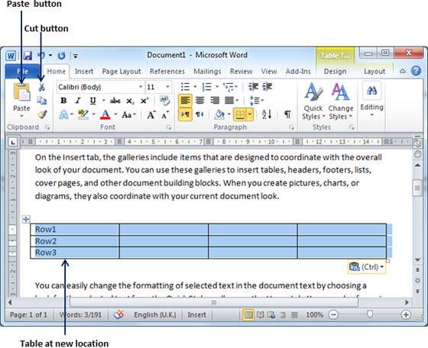Click the zoom slider handle

pos(369,314)
